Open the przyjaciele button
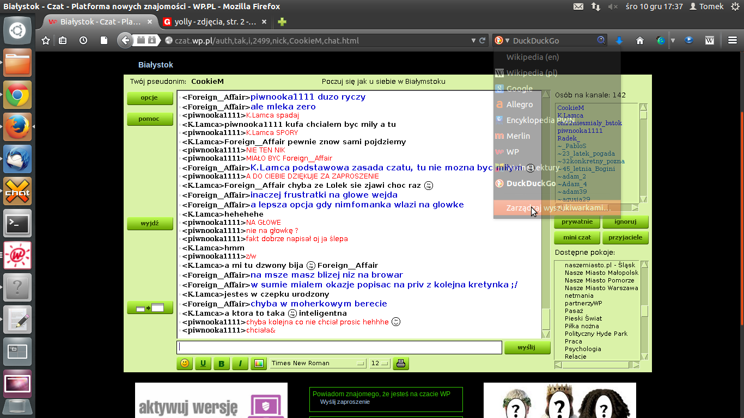This screenshot has height=418, width=744. (625, 237)
